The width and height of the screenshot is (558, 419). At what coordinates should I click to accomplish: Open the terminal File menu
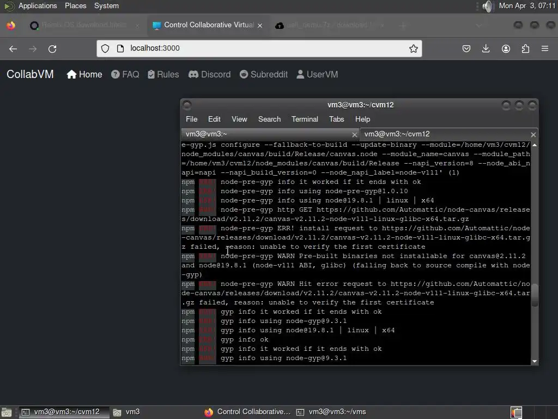click(191, 119)
